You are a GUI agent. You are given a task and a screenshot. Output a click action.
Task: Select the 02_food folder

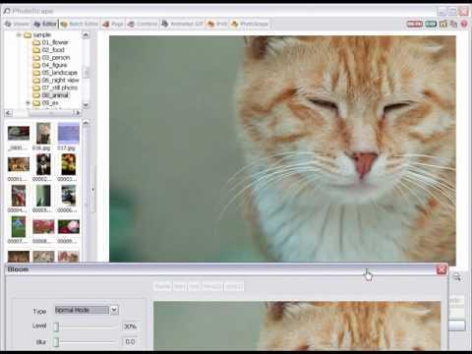tap(53, 50)
